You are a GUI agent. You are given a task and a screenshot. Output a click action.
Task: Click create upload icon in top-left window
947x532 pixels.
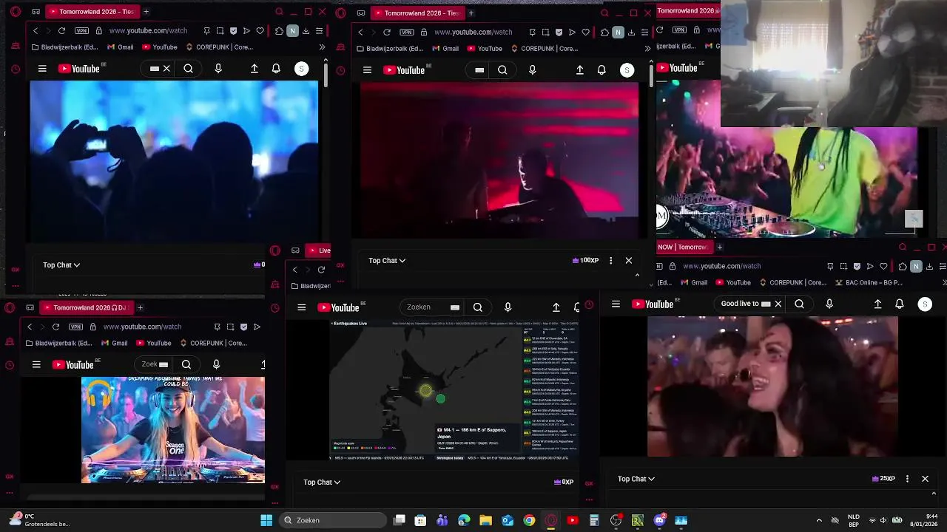click(254, 69)
